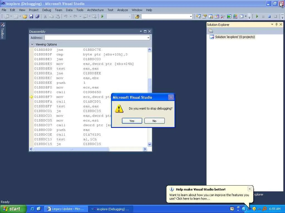Click the Save All icon

coord(38,16)
